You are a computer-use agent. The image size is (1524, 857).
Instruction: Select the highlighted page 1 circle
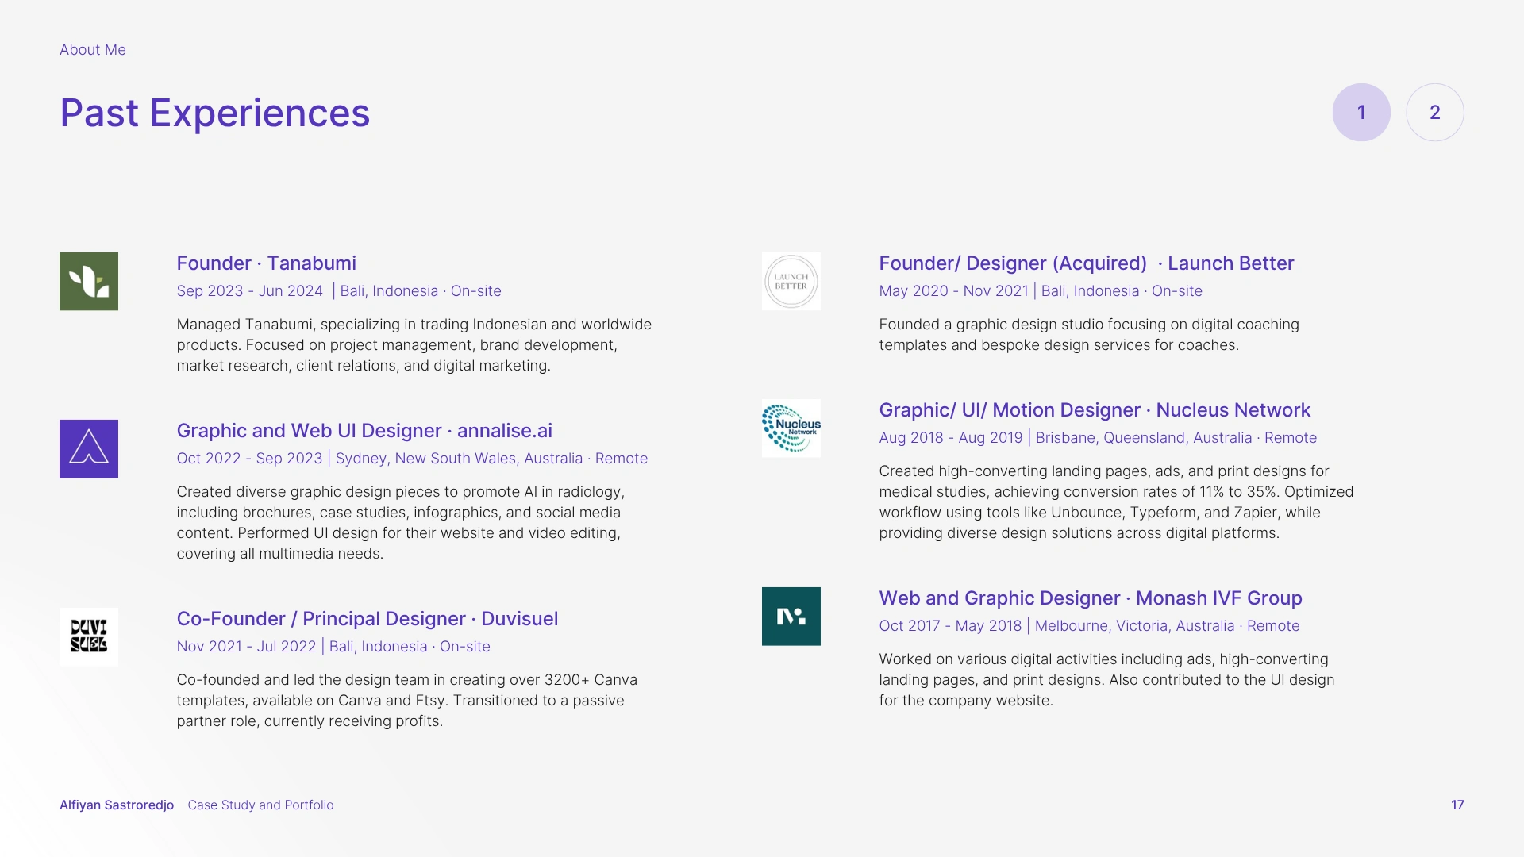tap(1360, 113)
